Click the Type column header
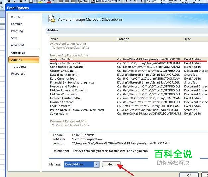The image size is (208, 177). [x=196, y=39]
